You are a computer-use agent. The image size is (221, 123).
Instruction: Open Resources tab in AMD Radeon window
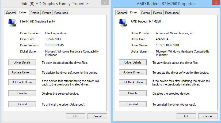point(172,13)
